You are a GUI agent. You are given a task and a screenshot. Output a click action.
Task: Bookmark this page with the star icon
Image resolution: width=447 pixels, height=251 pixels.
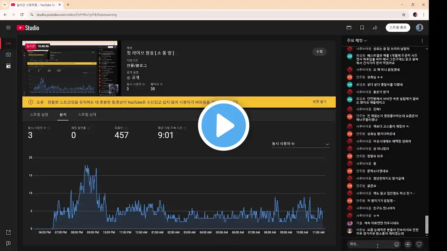pos(404,15)
